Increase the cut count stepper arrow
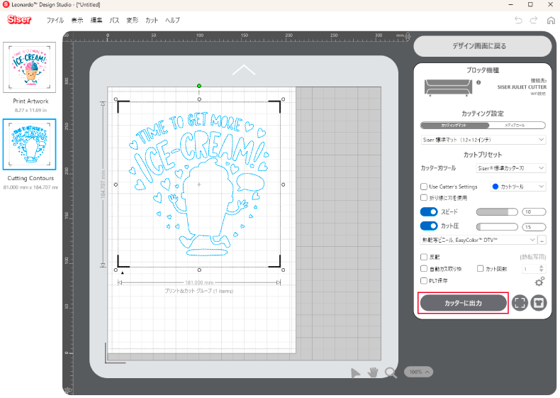This screenshot has width=560, height=398. pyautogui.click(x=541, y=267)
